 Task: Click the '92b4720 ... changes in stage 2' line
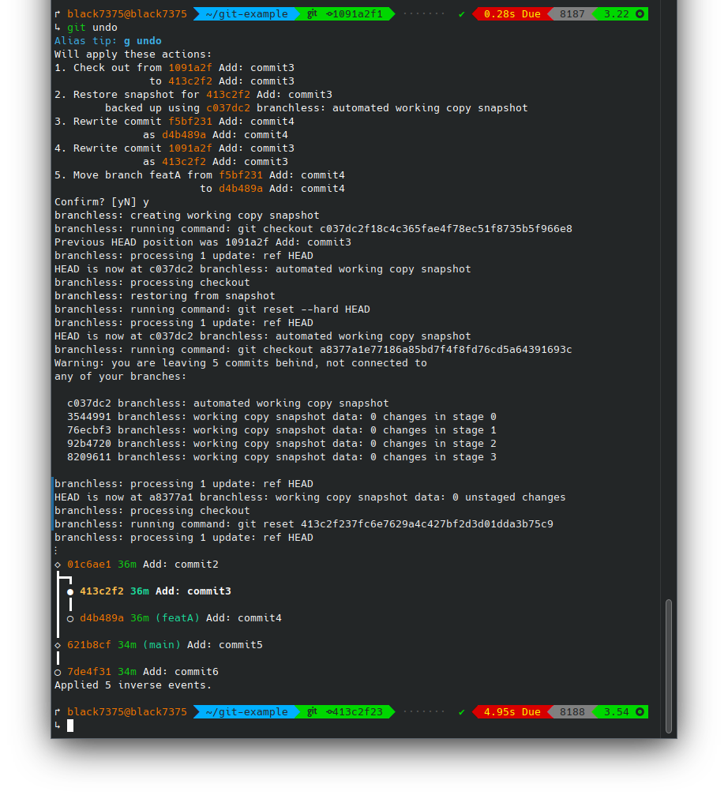(282, 444)
